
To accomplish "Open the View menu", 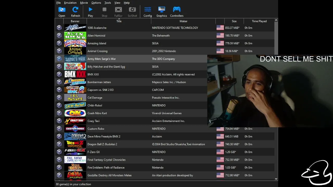I will tap(117, 3).
